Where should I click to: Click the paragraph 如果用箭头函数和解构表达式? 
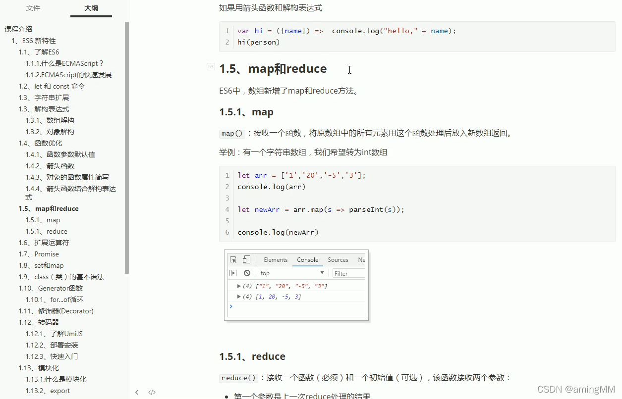pos(271,8)
